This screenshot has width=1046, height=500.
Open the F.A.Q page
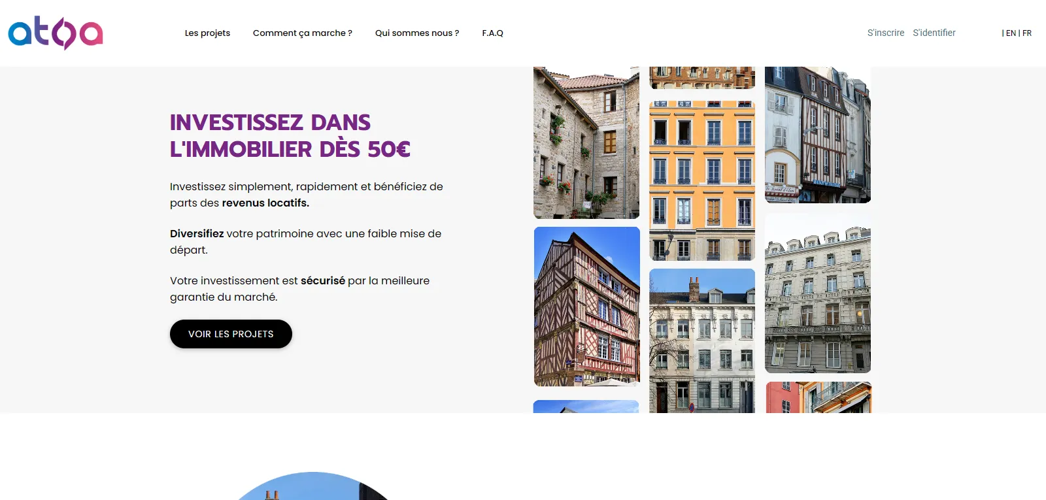(x=492, y=33)
